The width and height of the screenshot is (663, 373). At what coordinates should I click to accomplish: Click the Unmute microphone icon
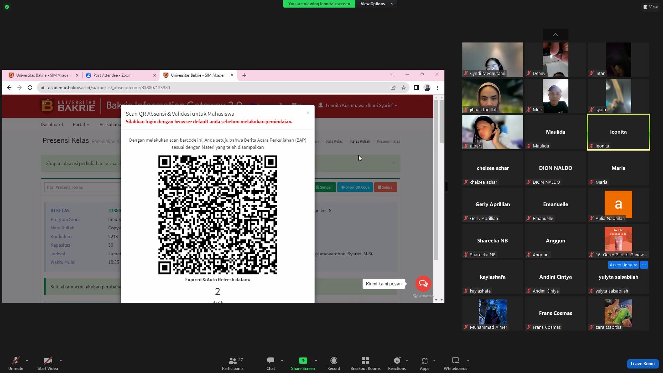point(16,361)
